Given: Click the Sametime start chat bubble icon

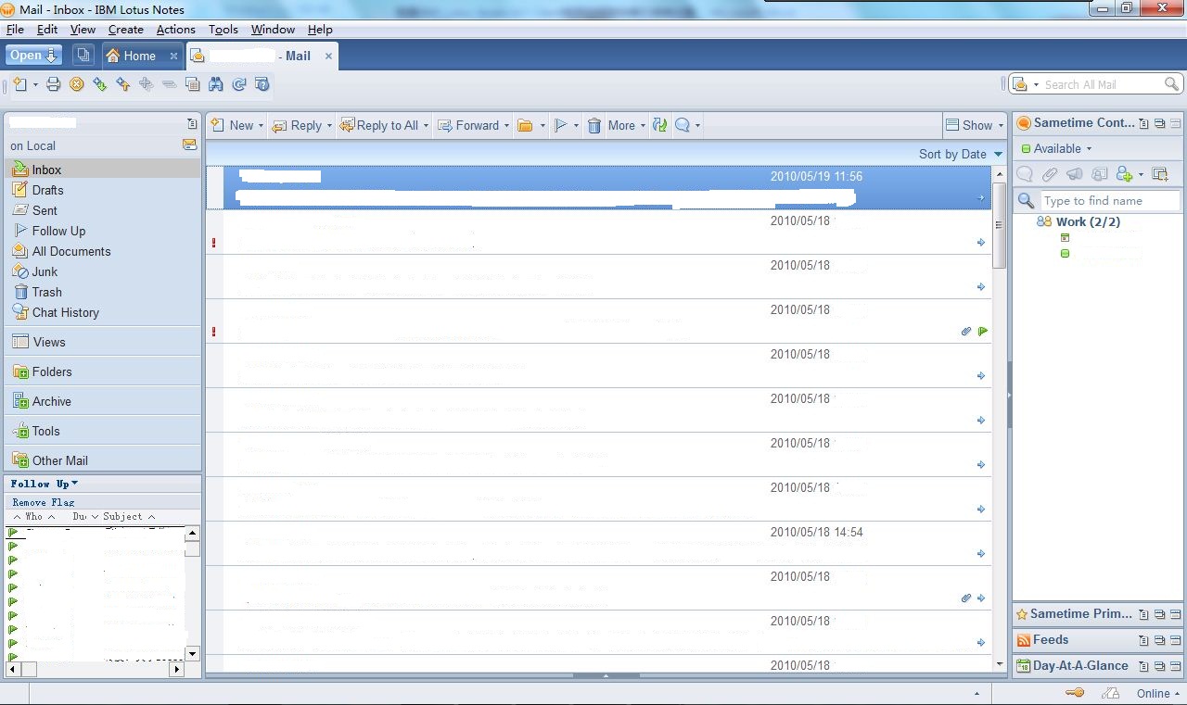Looking at the screenshot, I should coord(1025,174).
